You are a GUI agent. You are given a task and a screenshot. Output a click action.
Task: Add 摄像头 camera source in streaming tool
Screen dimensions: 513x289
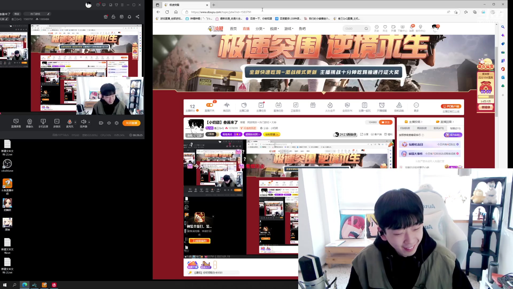[x=30, y=123]
